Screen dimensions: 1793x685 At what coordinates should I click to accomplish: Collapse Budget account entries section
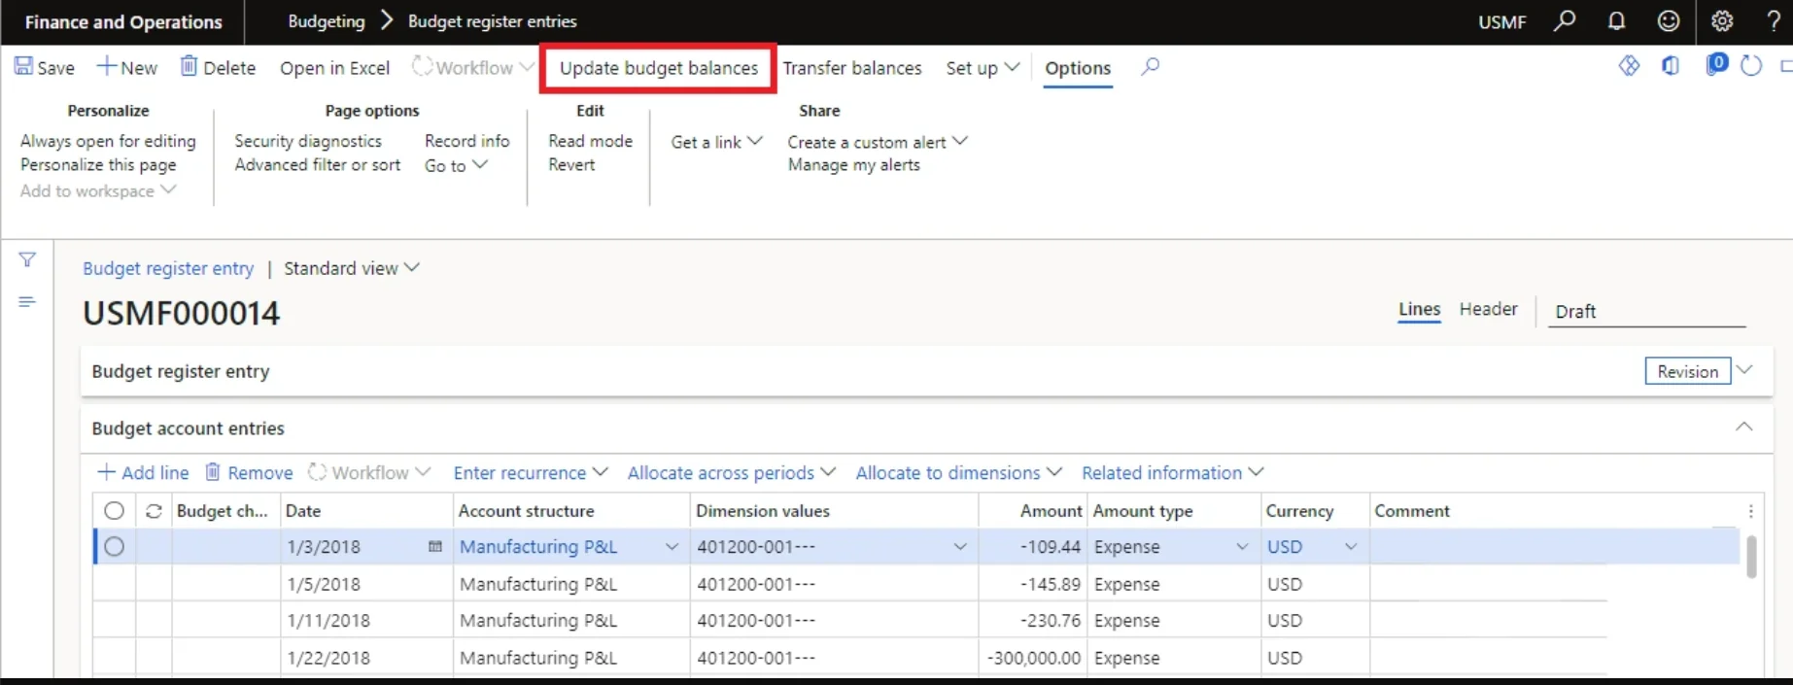pos(1744,428)
